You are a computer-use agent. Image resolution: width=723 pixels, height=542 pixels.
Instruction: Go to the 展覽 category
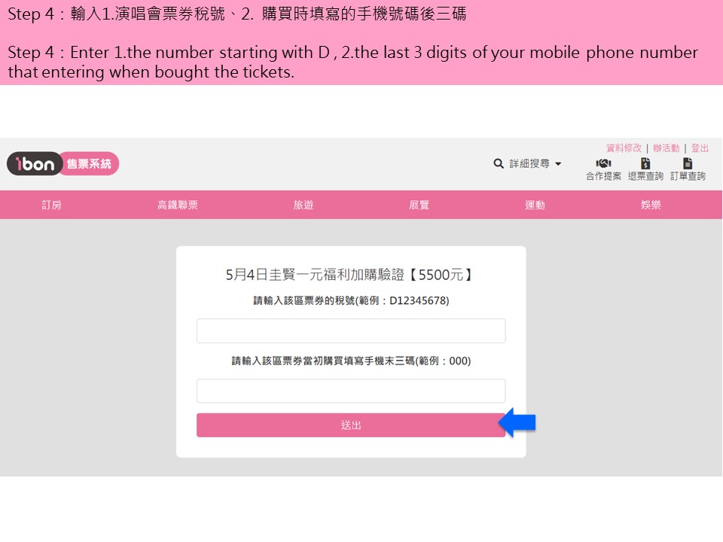coord(419,205)
